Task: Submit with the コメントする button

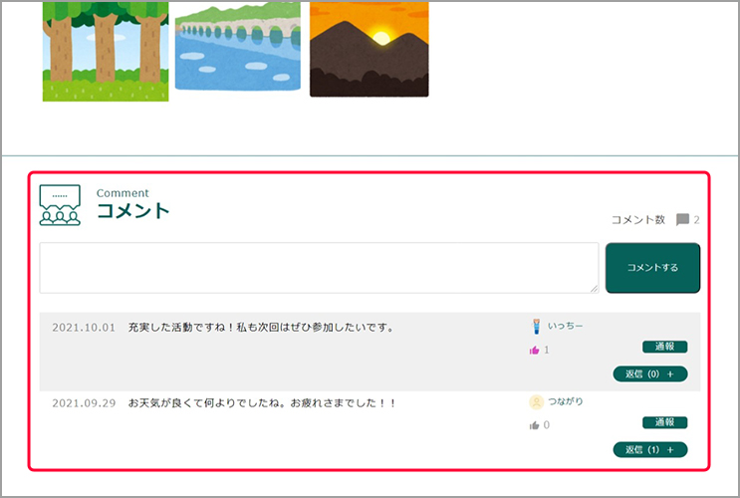Action: pos(652,268)
